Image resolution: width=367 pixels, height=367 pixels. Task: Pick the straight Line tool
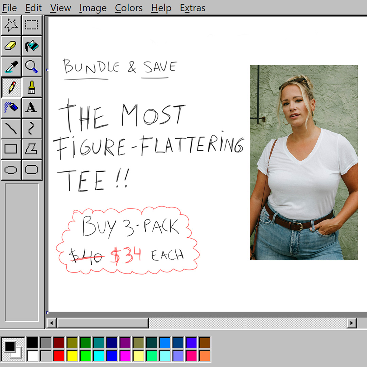(x=12, y=128)
